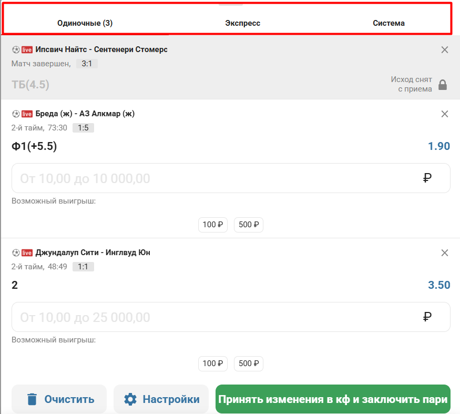Click the live badge on the Джундалуп Сити match
Screen dimensions: 460x414
27,253
